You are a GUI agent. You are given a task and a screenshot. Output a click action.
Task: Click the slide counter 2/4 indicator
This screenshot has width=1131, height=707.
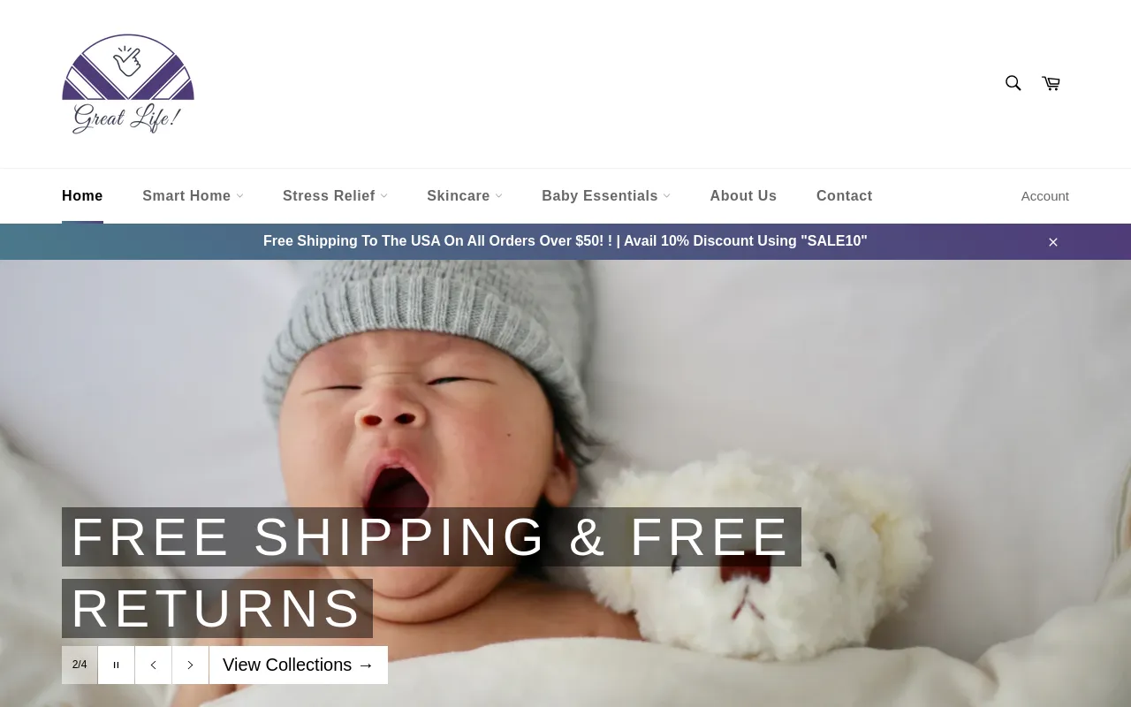click(x=80, y=665)
